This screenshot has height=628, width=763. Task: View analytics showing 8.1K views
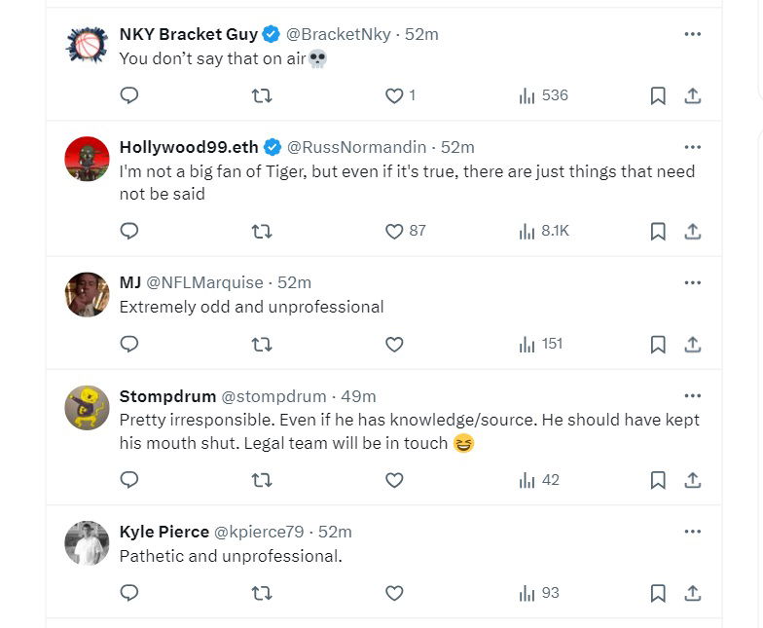(544, 231)
